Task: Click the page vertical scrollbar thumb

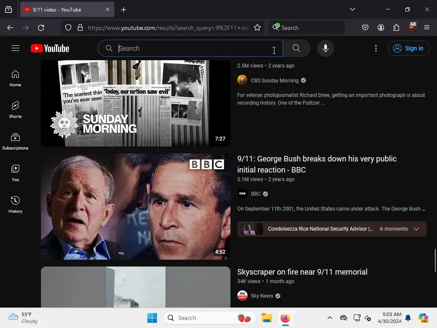Action: click(435, 261)
